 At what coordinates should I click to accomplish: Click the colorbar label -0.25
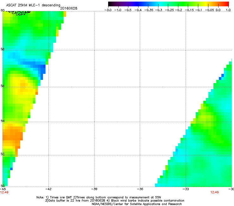[169, 10]
